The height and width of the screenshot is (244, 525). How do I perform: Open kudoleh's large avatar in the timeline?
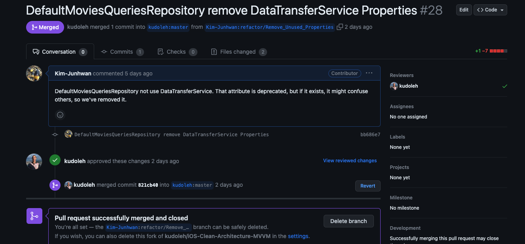click(34, 161)
